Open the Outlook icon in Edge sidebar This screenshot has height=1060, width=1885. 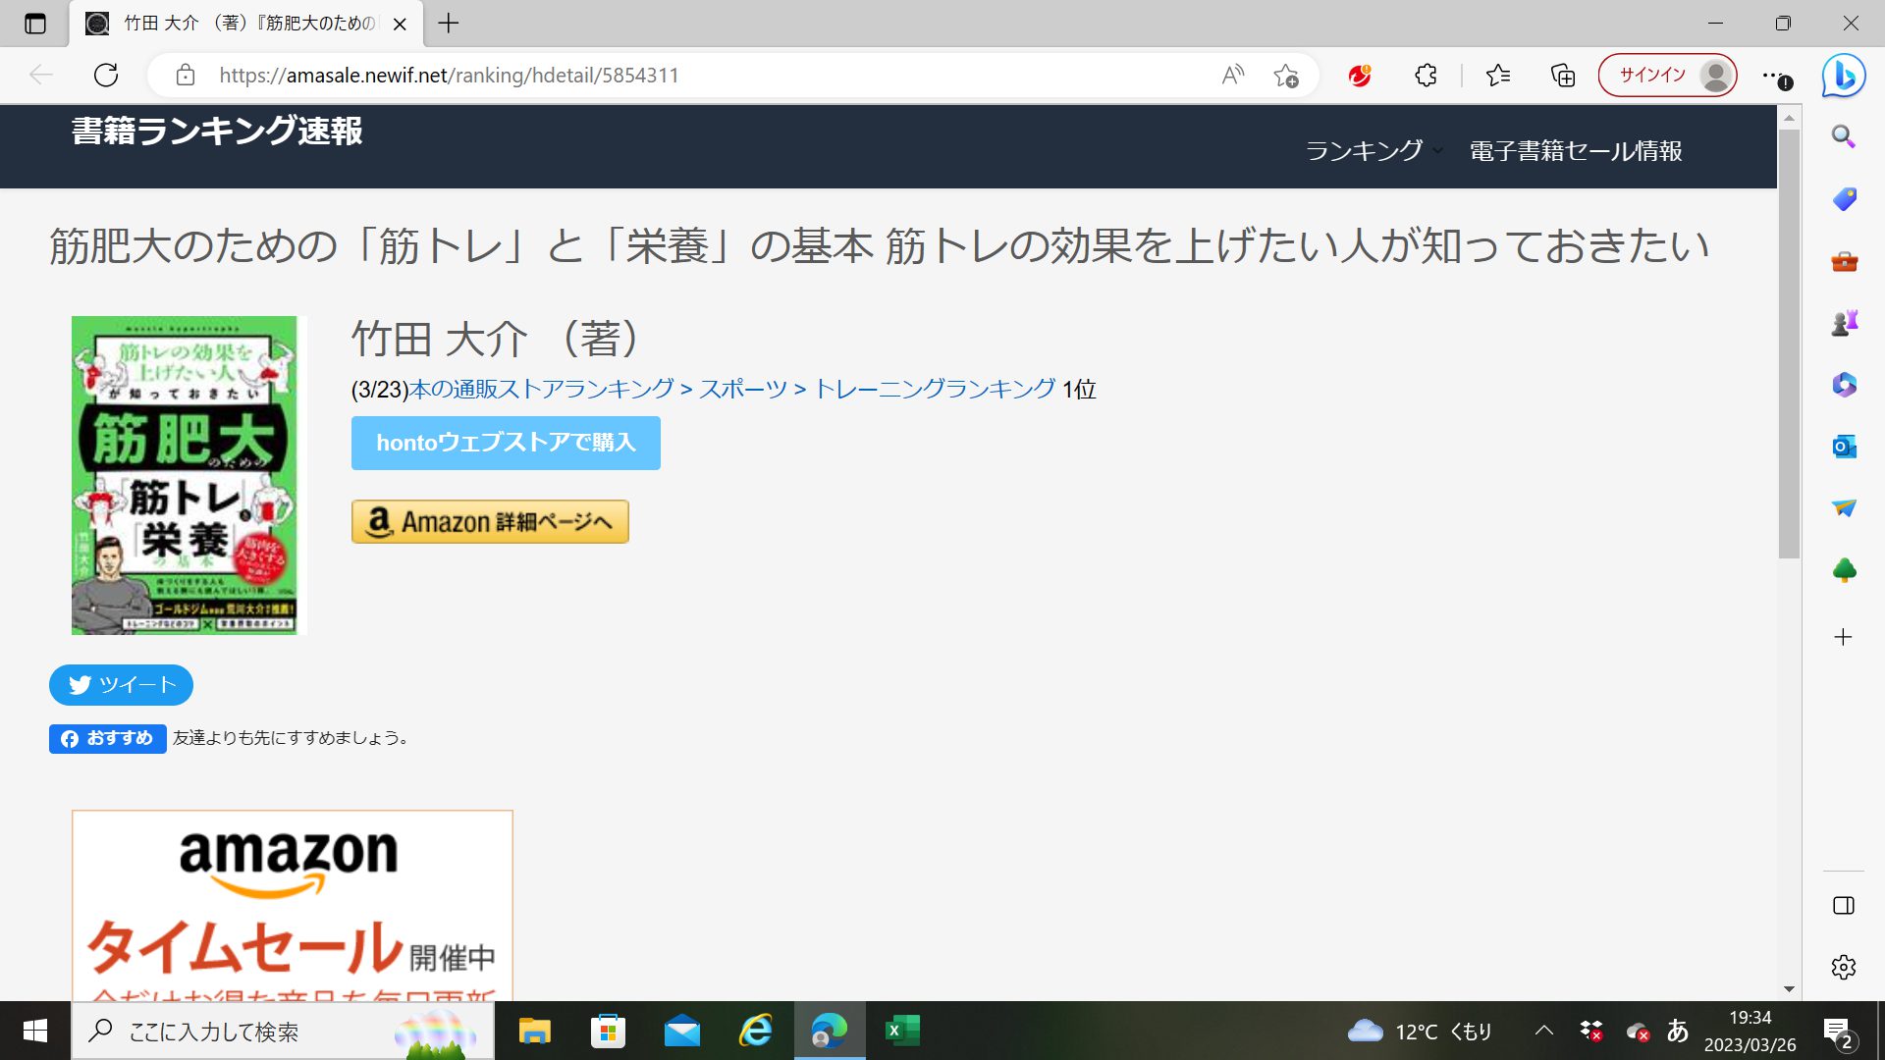[1843, 447]
